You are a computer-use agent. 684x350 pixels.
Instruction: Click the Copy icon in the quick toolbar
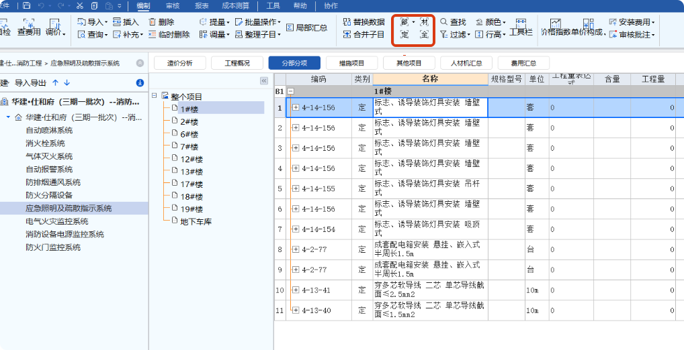(95, 6)
